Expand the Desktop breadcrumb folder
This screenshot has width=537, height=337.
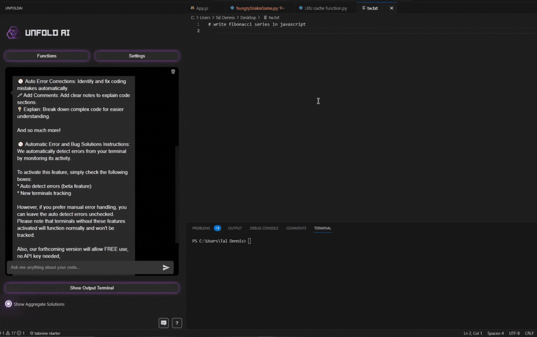coord(248,17)
